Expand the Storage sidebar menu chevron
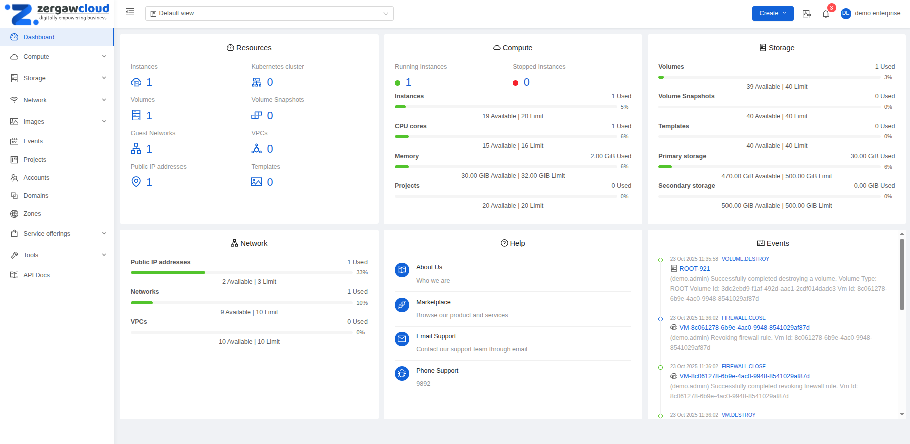 [104, 78]
